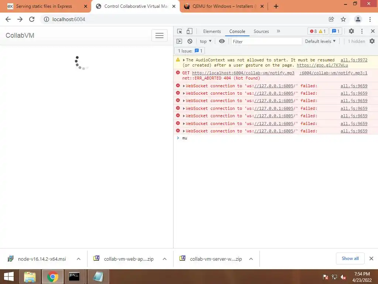Clear the console
Viewport: 378px width, 284px height.
pyautogui.click(x=190, y=41)
